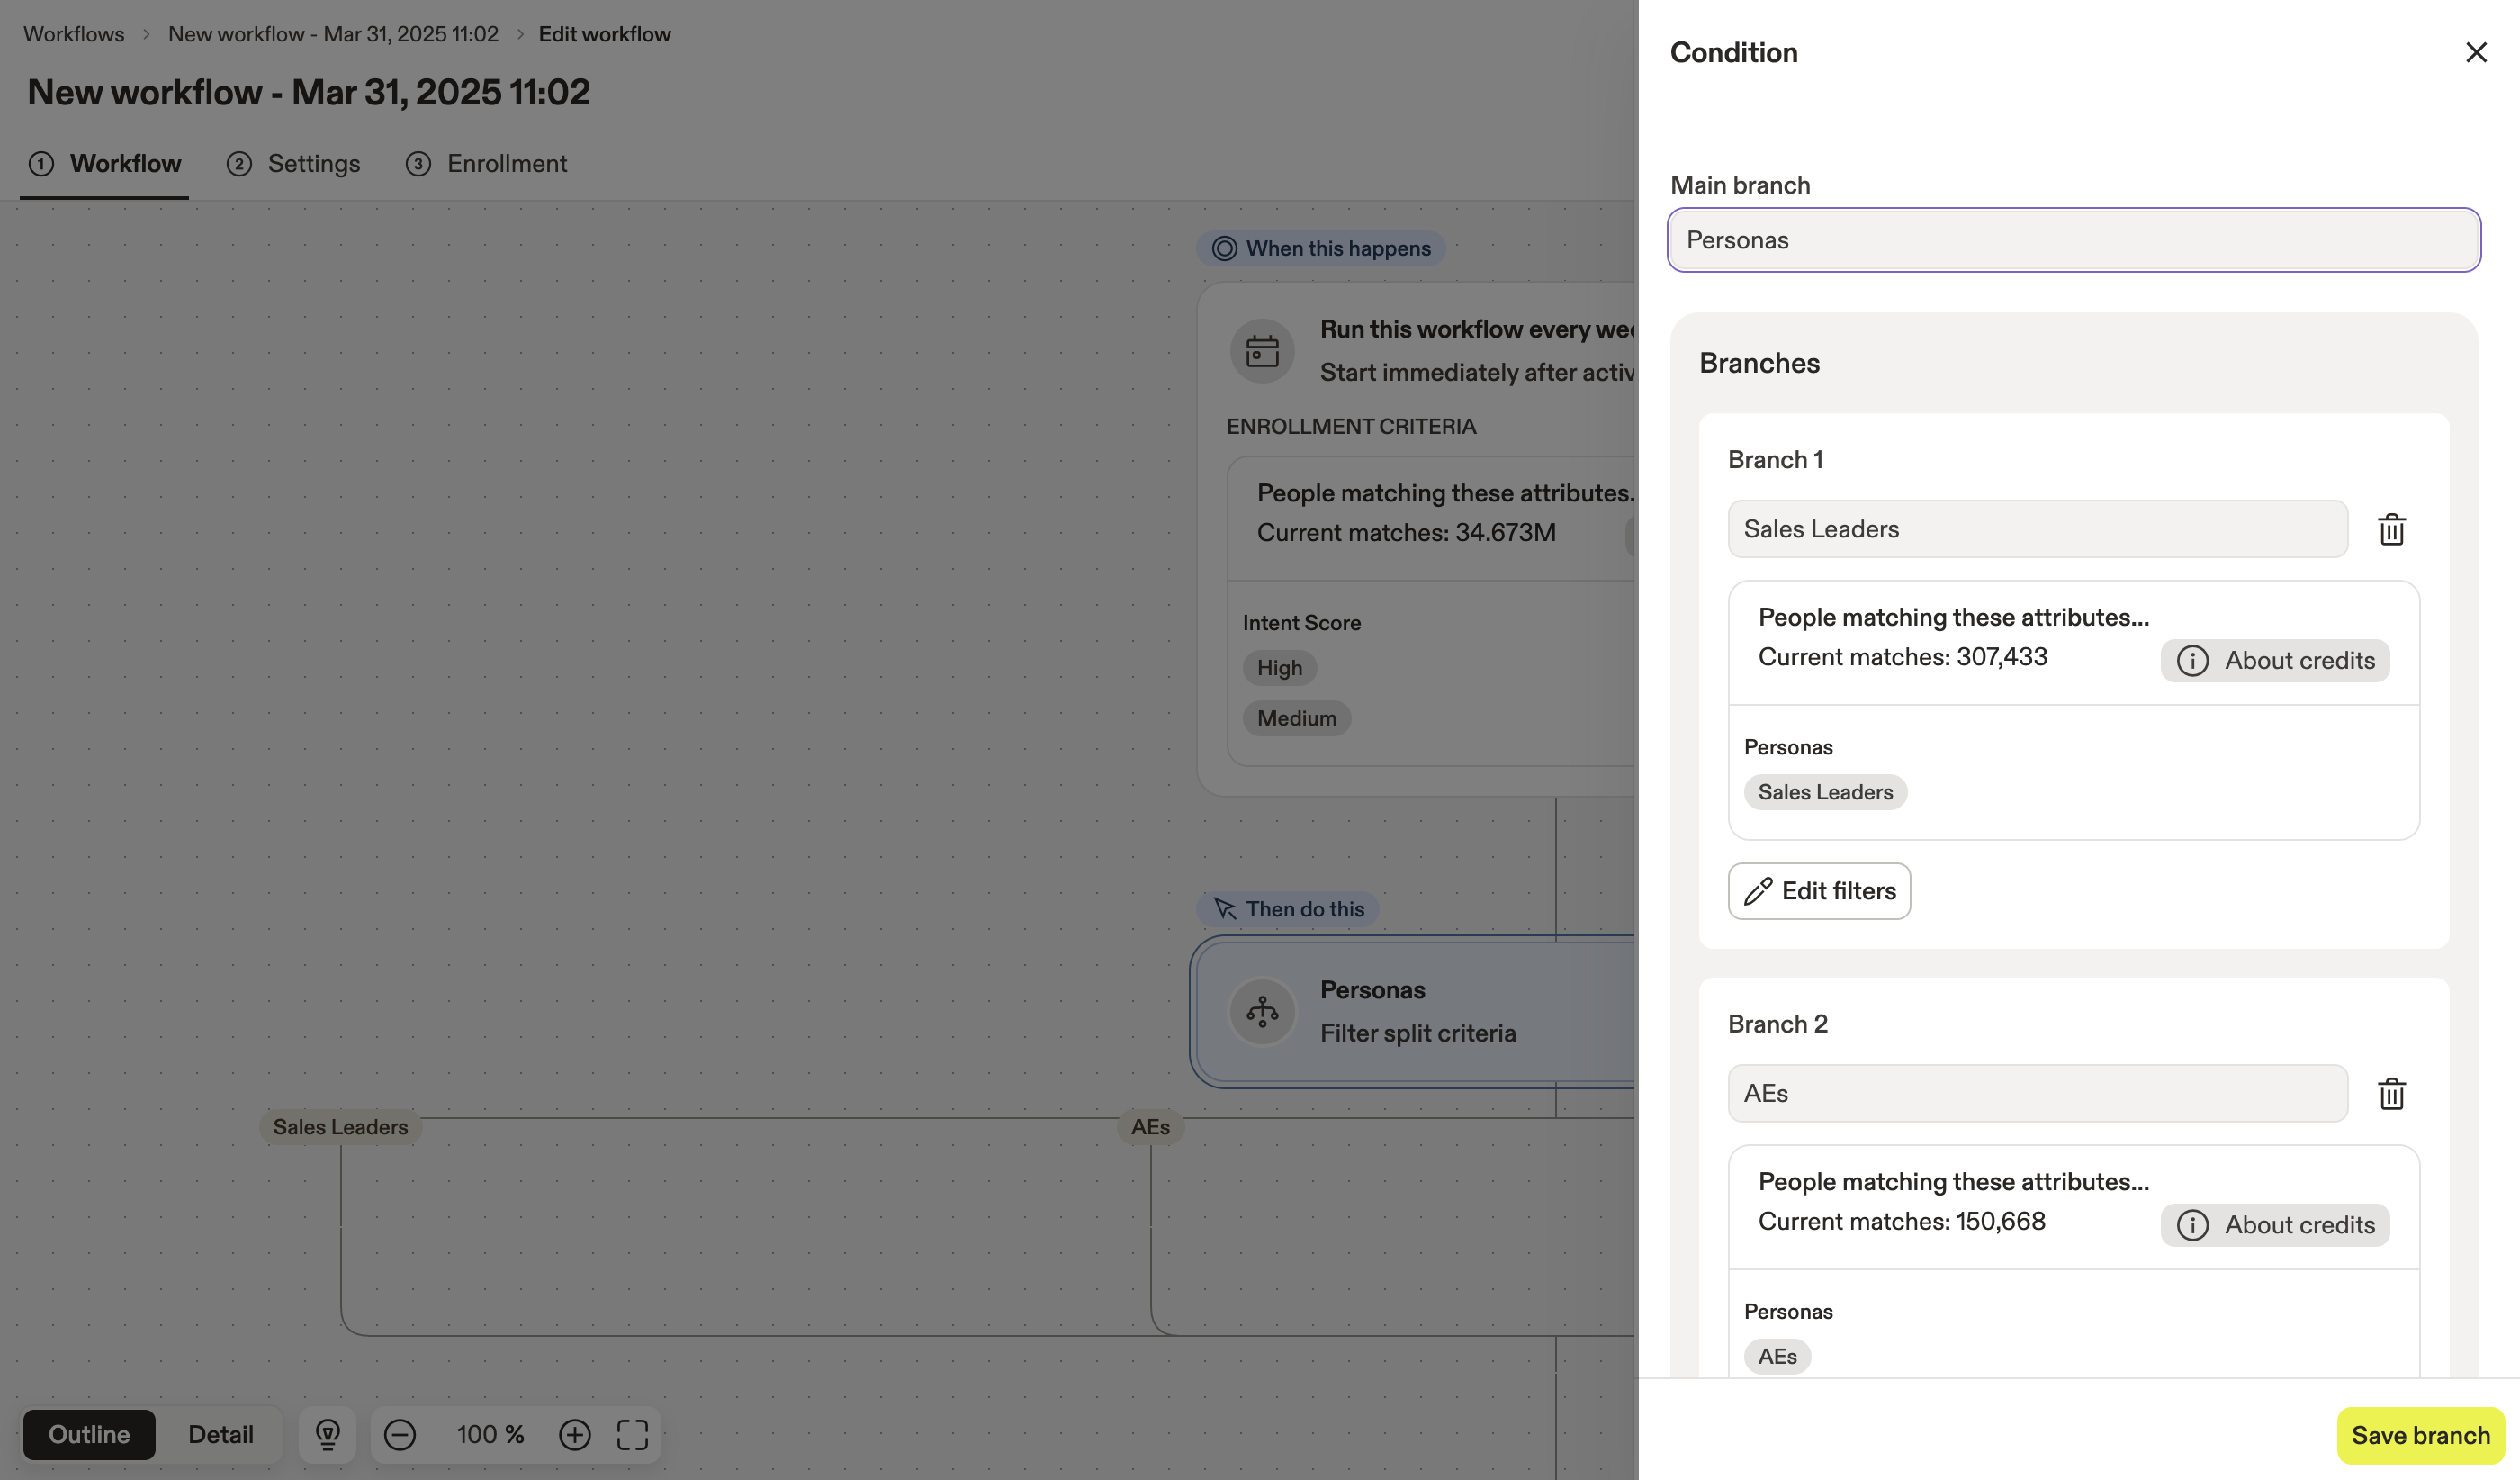Delete Branch 2 with trash icon
Screen dimensions: 2520x1480
point(2391,1093)
